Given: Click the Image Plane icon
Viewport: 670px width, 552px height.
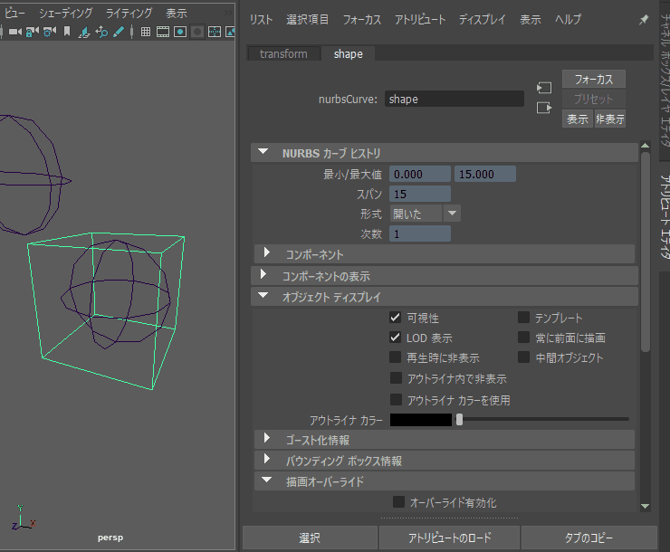Looking at the screenshot, I should [84, 32].
